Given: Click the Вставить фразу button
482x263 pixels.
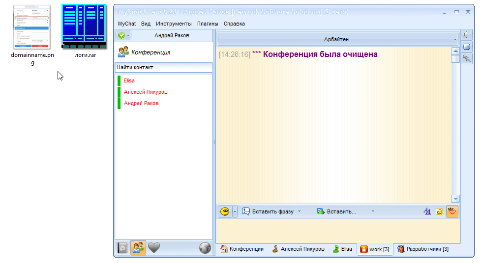Looking at the screenshot, I should [x=268, y=211].
